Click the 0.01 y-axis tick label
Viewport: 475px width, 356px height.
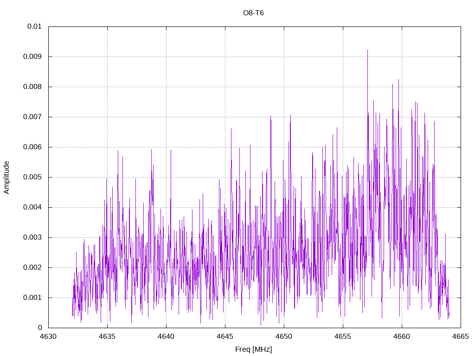point(34,26)
